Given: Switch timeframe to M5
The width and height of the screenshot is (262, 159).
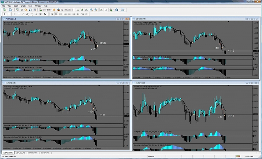Looking at the screenshot, I should point(56,14).
